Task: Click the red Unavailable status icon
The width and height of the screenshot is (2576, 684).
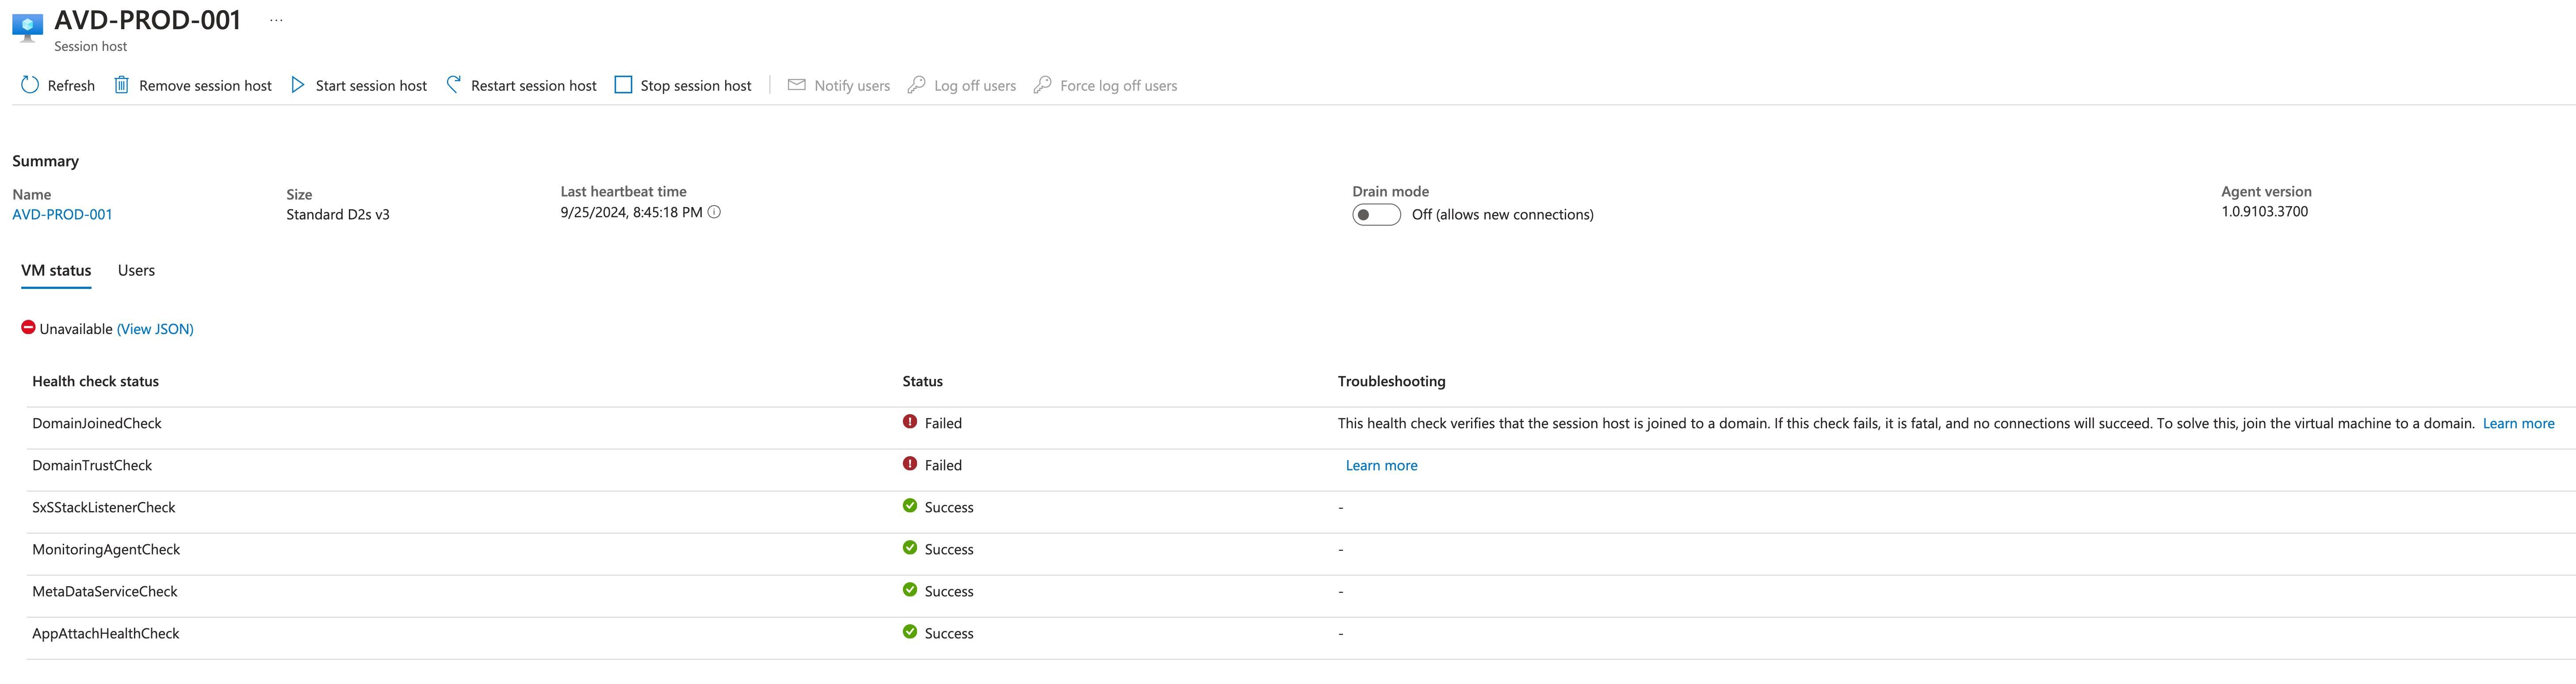Action: [x=28, y=327]
